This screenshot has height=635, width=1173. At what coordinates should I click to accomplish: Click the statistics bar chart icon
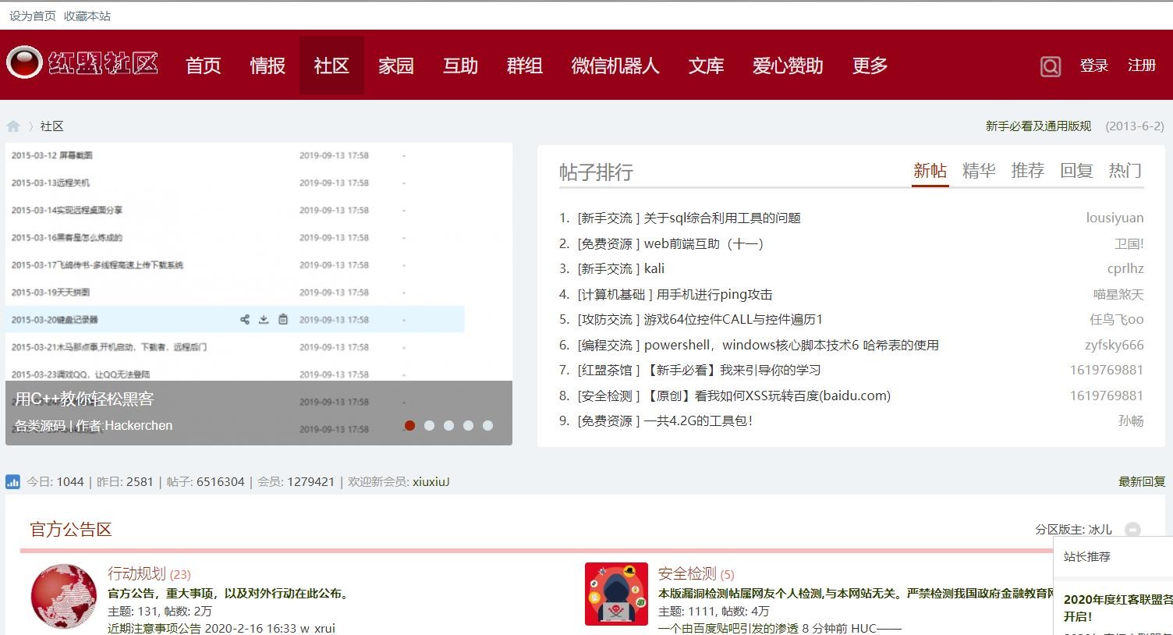pyautogui.click(x=12, y=482)
